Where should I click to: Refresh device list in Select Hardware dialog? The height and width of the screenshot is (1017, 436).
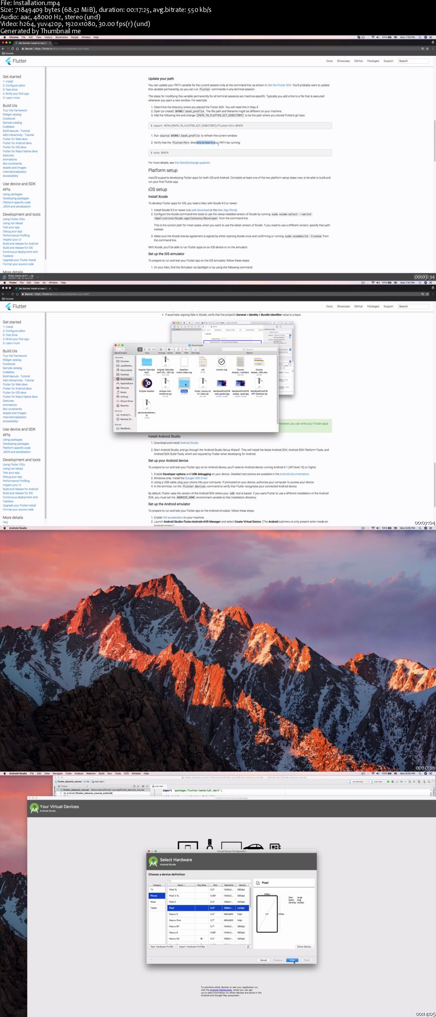pyautogui.click(x=248, y=947)
